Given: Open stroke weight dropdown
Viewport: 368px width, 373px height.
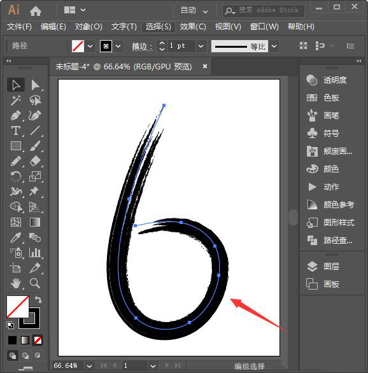Looking at the screenshot, I should click(201, 46).
